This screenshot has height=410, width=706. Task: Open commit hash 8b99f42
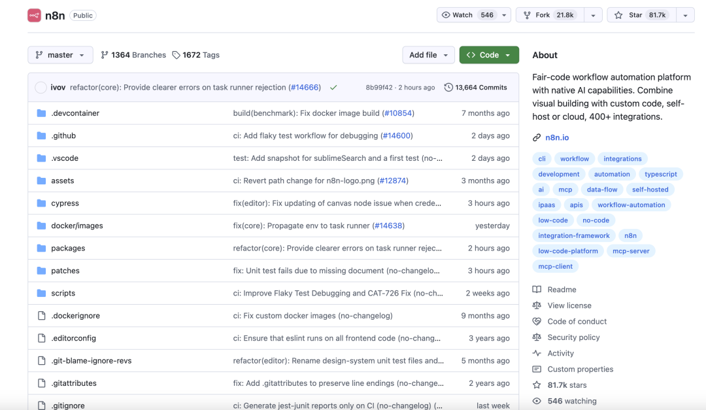coord(379,88)
